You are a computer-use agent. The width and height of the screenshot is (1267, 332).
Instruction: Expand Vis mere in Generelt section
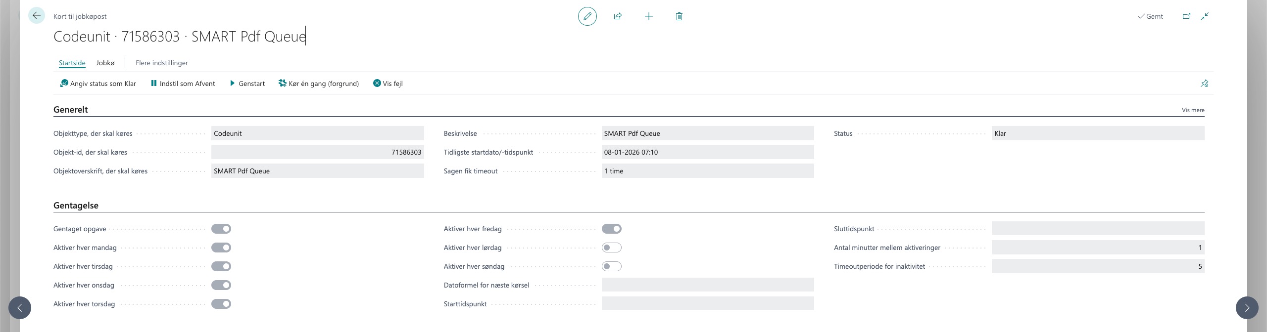pyautogui.click(x=1193, y=110)
